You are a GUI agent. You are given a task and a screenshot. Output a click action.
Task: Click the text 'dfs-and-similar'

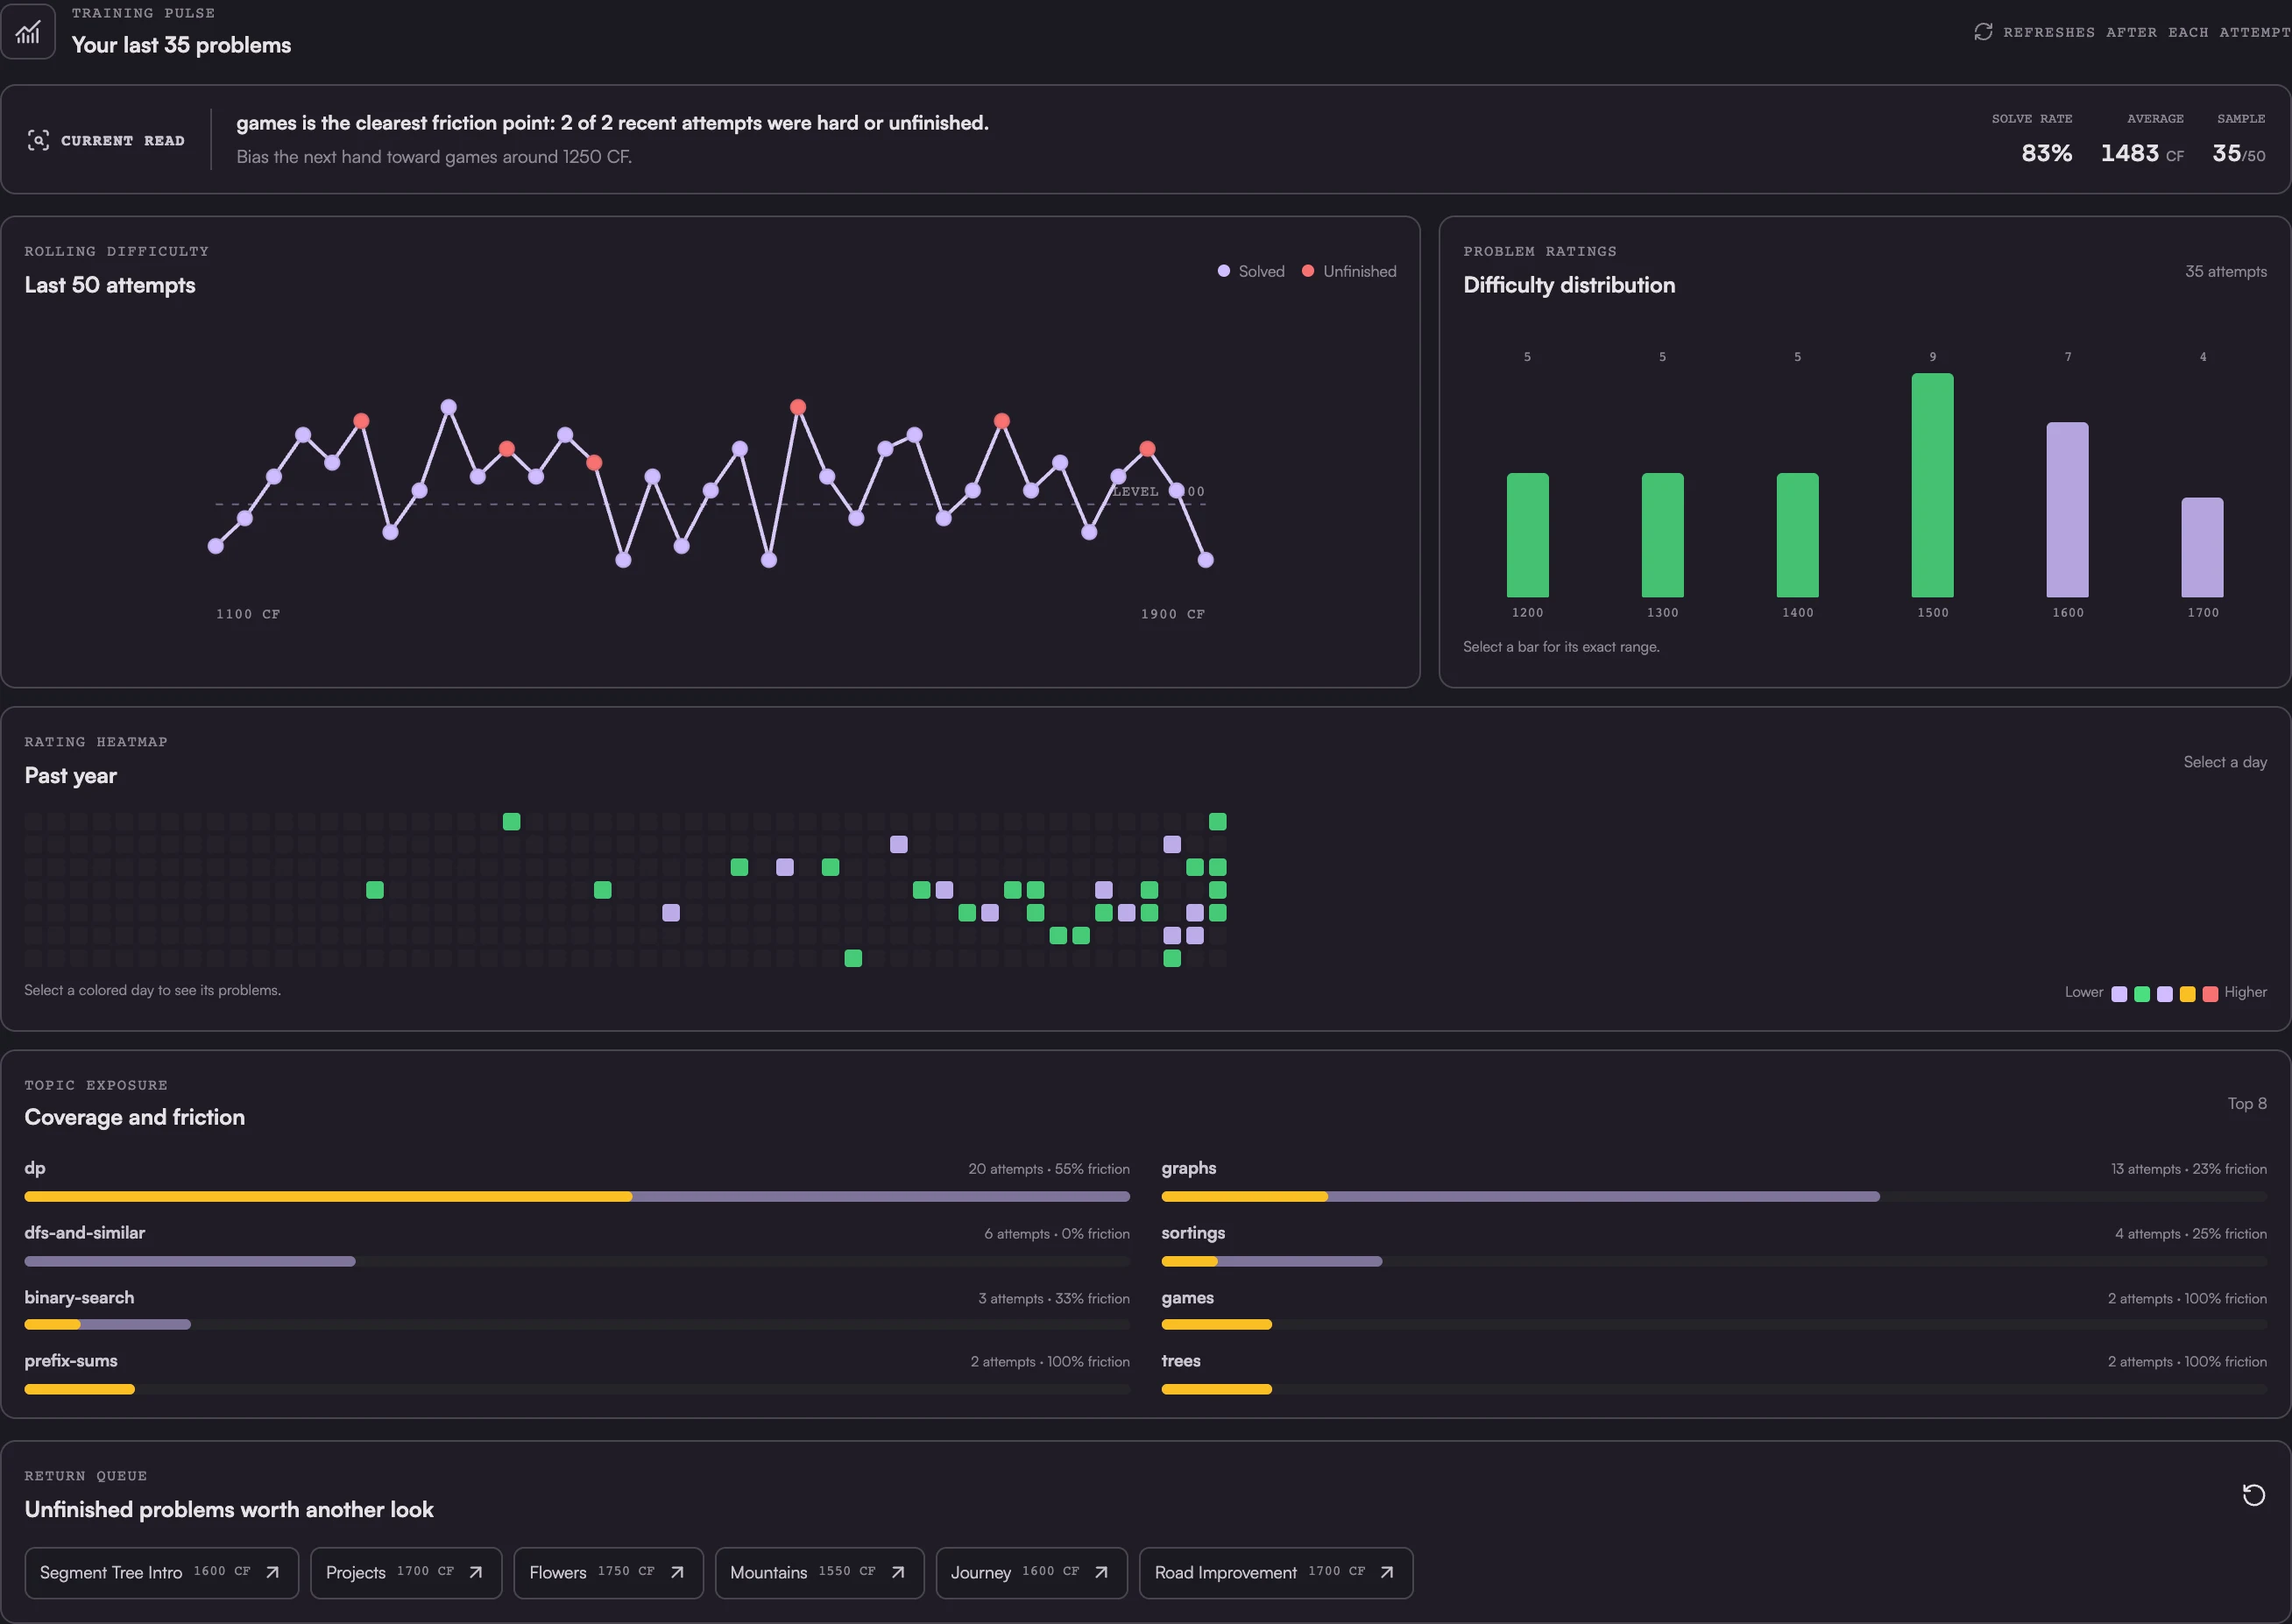tap(85, 1233)
